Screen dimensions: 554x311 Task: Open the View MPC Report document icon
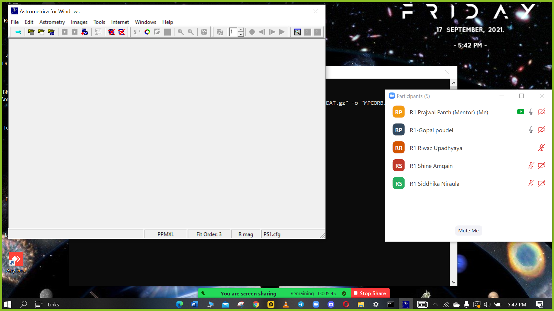pyautogui.click(x=98, y=32)
